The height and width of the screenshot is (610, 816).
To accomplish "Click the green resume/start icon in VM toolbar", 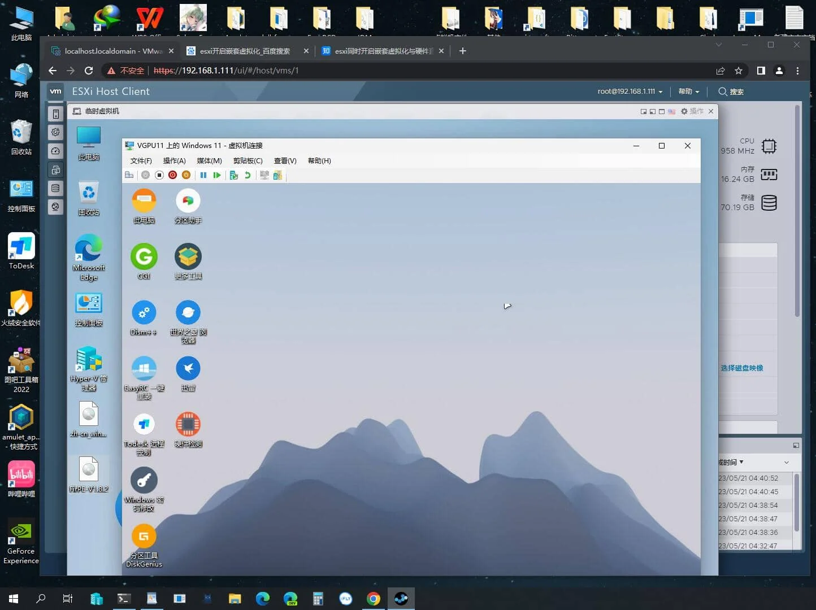I will click(217, 175).
